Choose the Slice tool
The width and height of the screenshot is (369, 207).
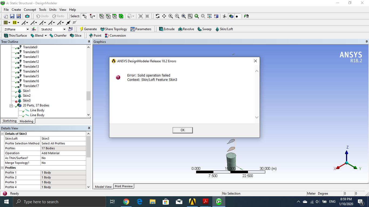pos(76,36)
